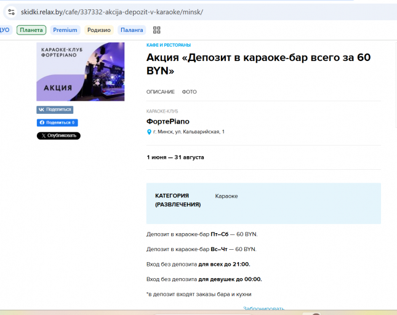Click the address bar URL skidki.relax.by
Viewport: 397px width, 315px height.
coord(111,12)
